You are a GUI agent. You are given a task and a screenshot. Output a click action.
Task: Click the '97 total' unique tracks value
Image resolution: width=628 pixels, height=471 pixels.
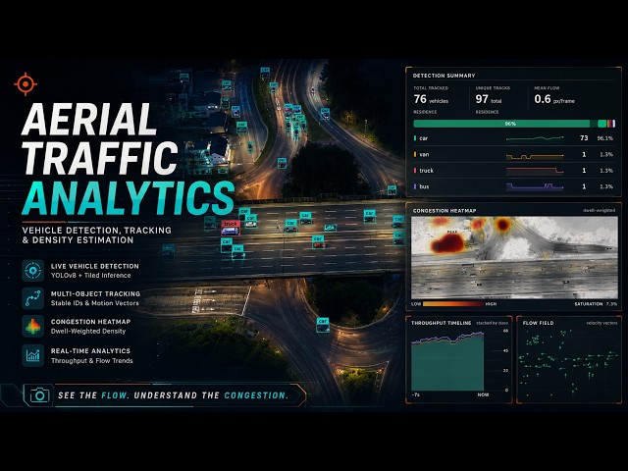click(489, 99)
